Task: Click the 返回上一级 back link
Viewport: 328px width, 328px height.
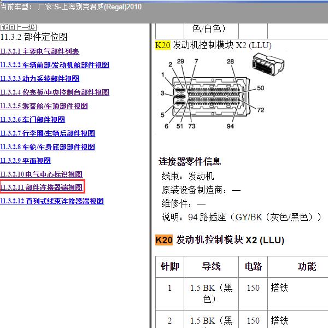Action: pos(19,27)
